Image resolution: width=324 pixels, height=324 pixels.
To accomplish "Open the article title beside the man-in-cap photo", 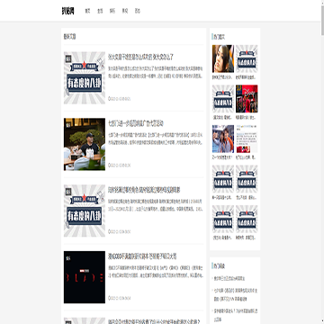I will point(136,123).
